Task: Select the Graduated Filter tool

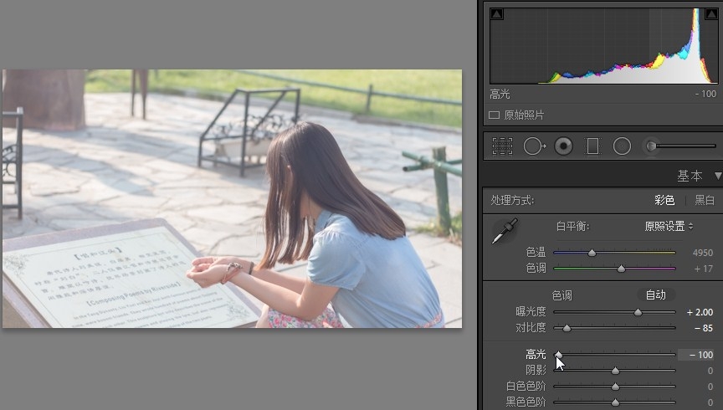Action: [592, 146]
